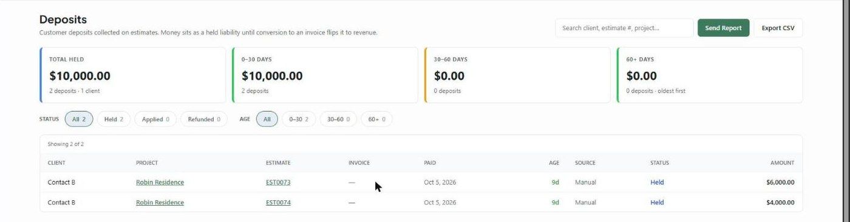The image size is (850, 222).
Task: Focus the client search input field
Action: (624, 28)
